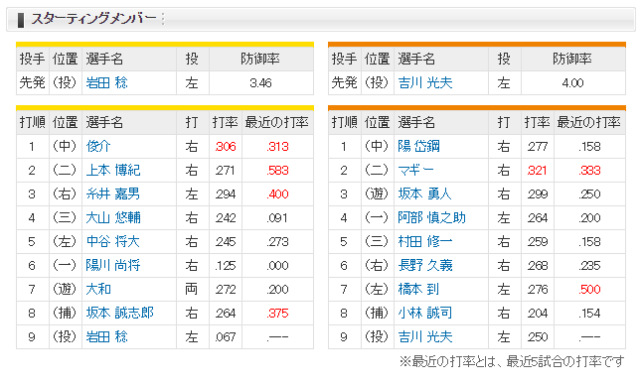Click position (捕) next to 小林 誠司
641x385 pixels.
pyautogui.click(x=377, y=313)
